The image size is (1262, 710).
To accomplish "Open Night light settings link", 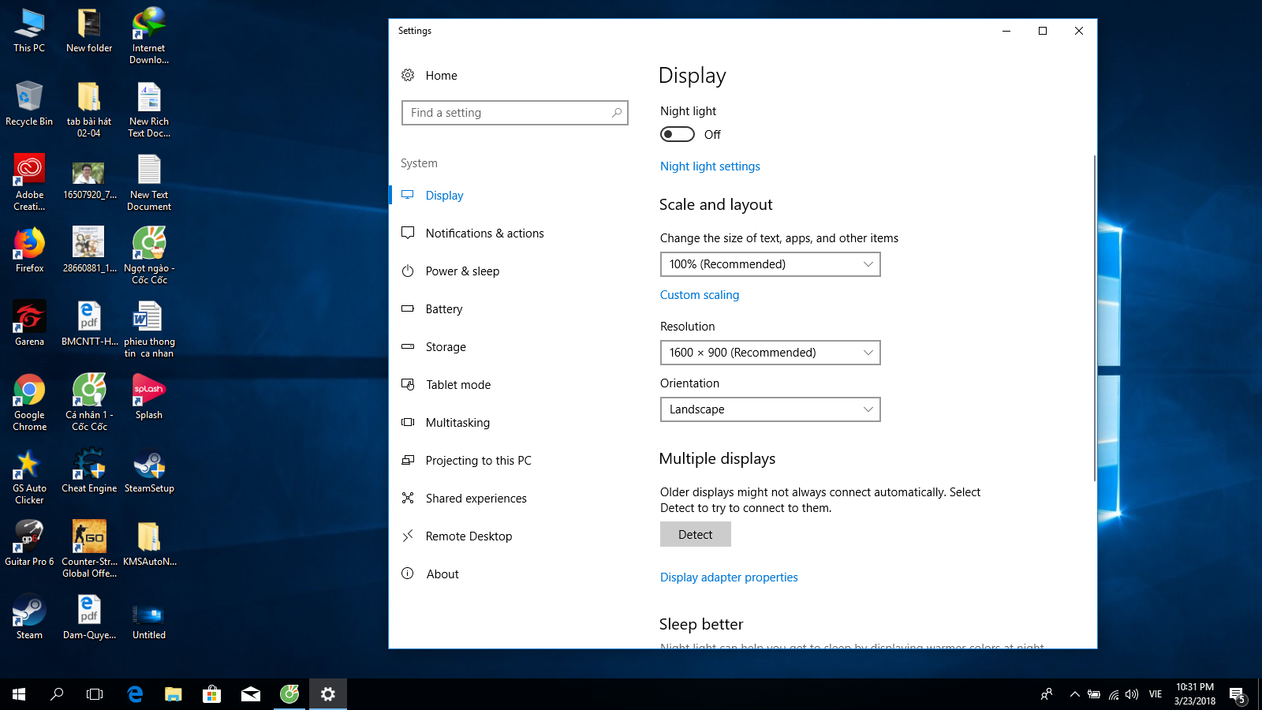I will (710, 166).
